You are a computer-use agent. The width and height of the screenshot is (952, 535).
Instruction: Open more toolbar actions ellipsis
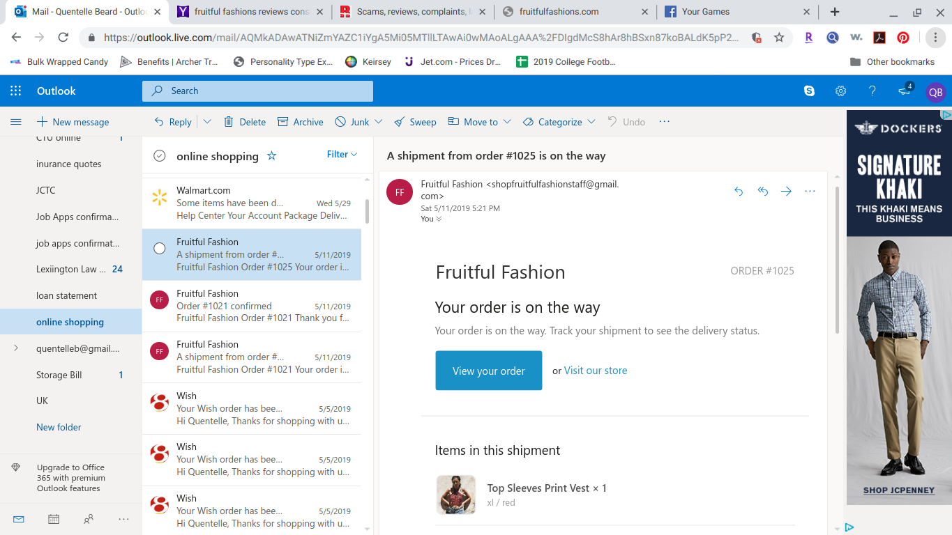point(664,121)
